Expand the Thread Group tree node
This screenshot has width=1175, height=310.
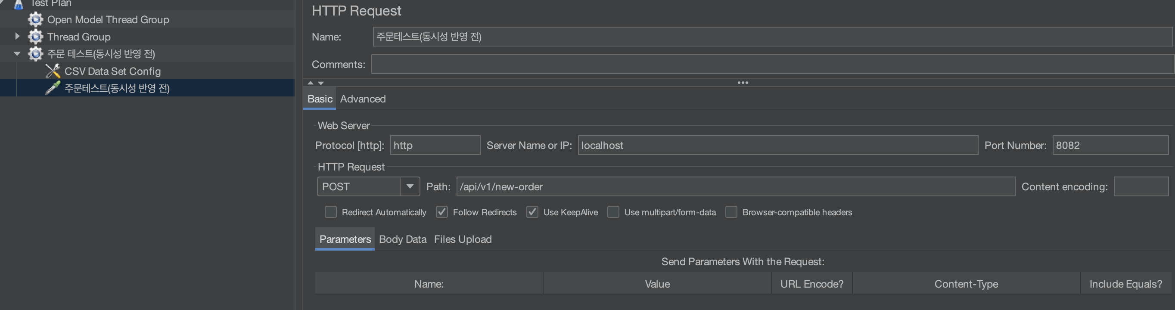pyautogui.click(x=17, y=36)
